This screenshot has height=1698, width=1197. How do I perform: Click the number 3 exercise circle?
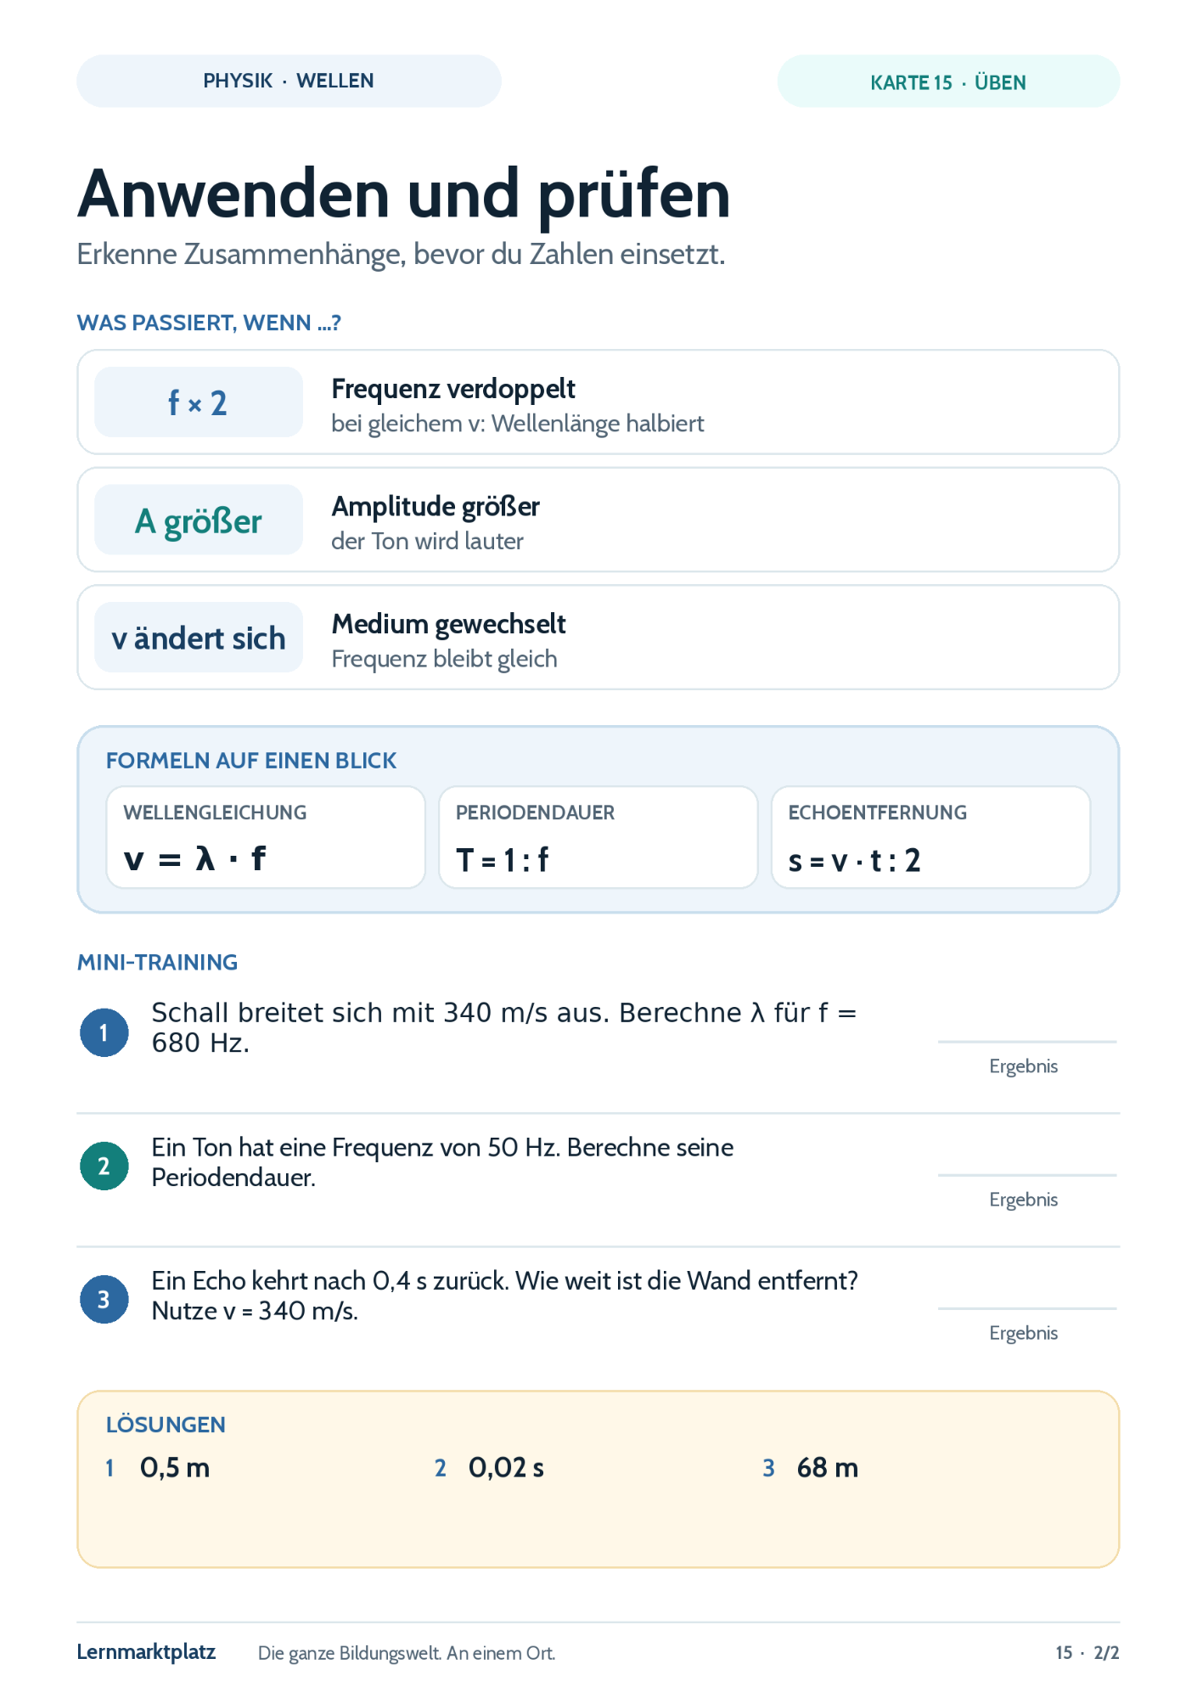pos(104,1299)
